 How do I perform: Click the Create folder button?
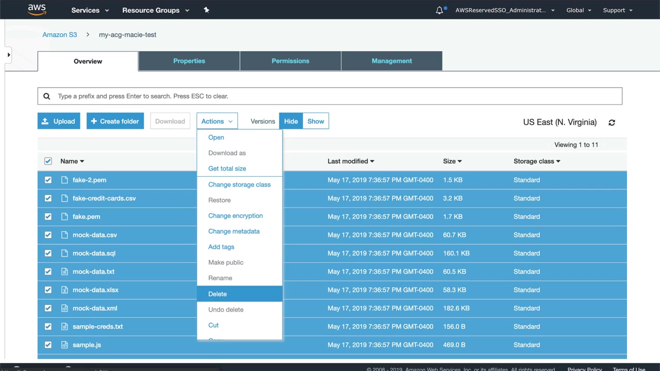coord(115,122)
